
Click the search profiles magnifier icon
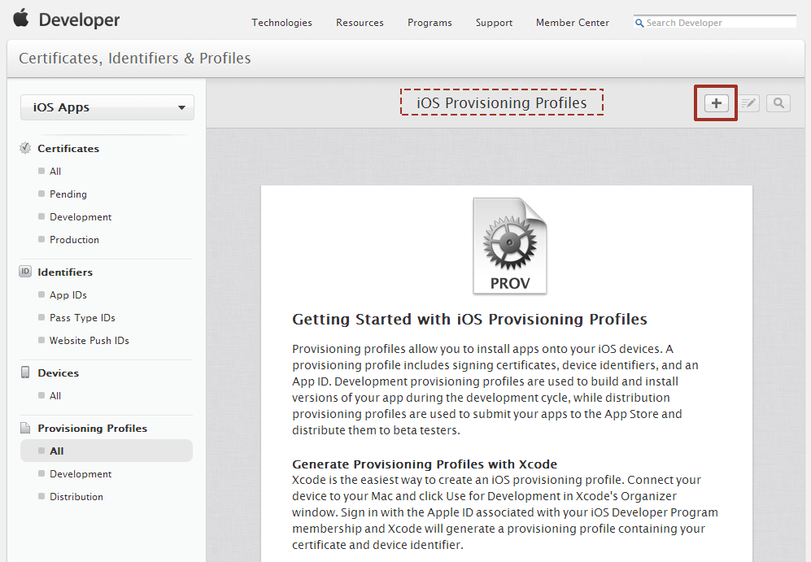click(x=778, y=103)
